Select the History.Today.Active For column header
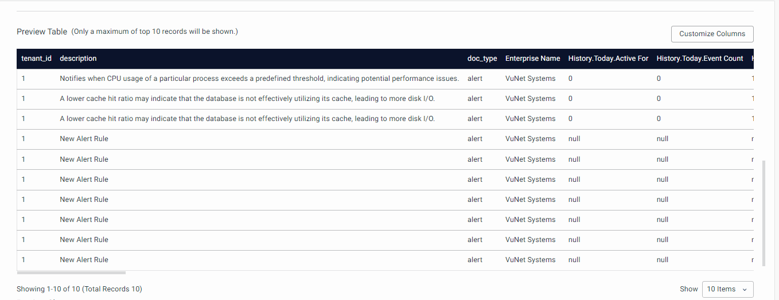 (608, 59)
